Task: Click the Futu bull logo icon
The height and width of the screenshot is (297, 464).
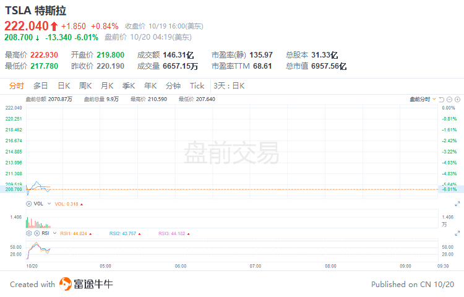Action: [x=66, y=284]
